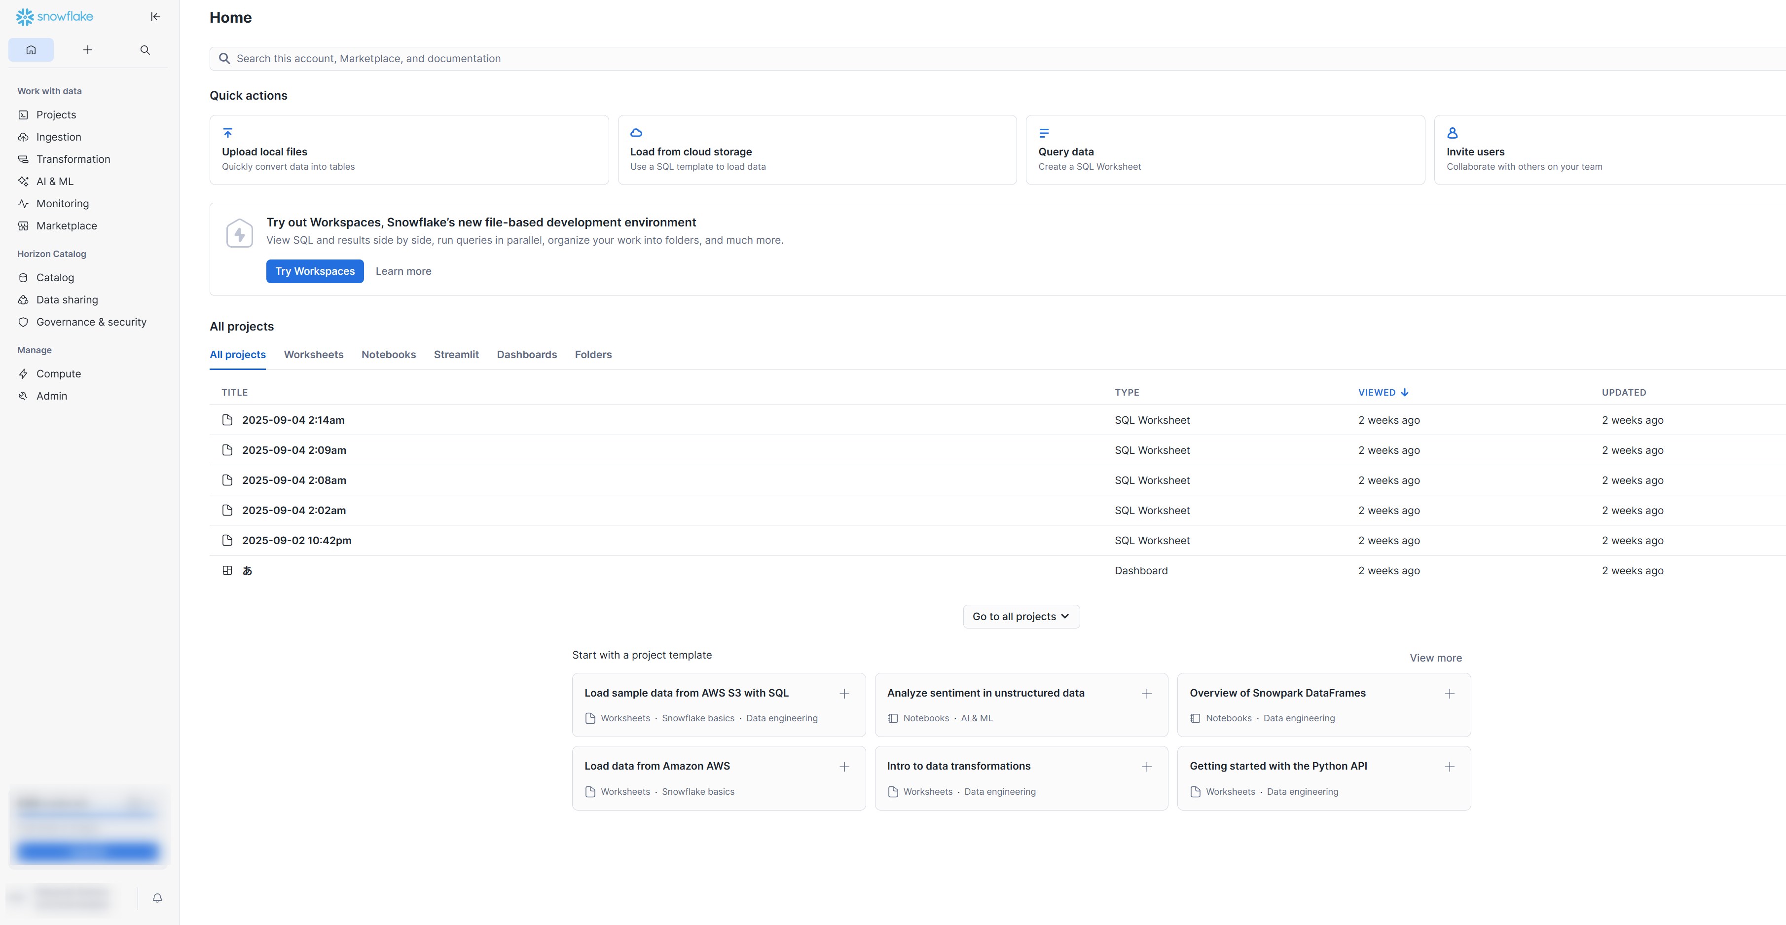
Task: Click the Try Workspaces button
Action: click(x=315, y=271)
